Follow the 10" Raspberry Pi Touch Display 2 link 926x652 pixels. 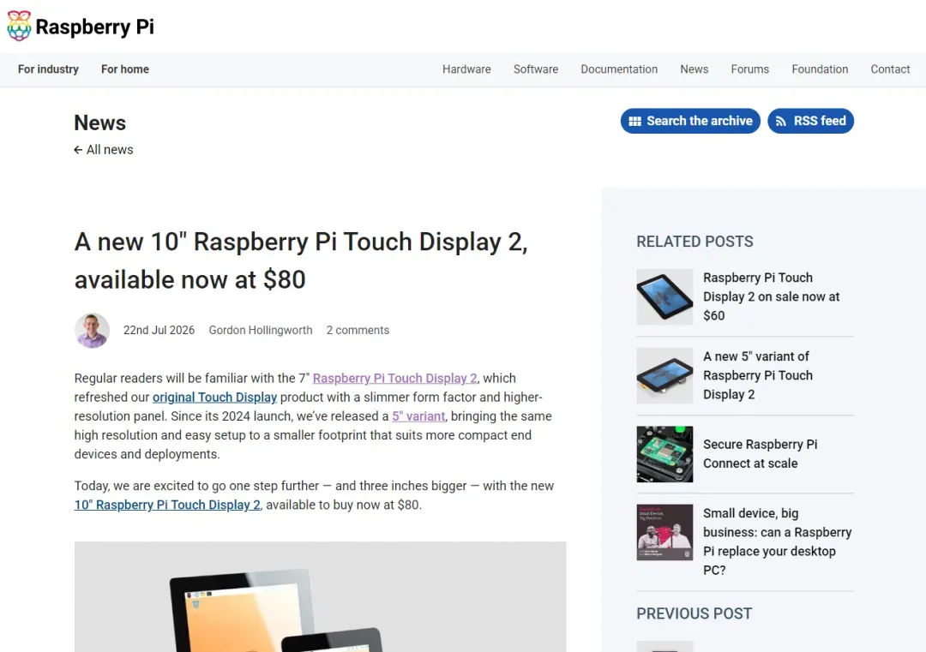tap(167, 505)
